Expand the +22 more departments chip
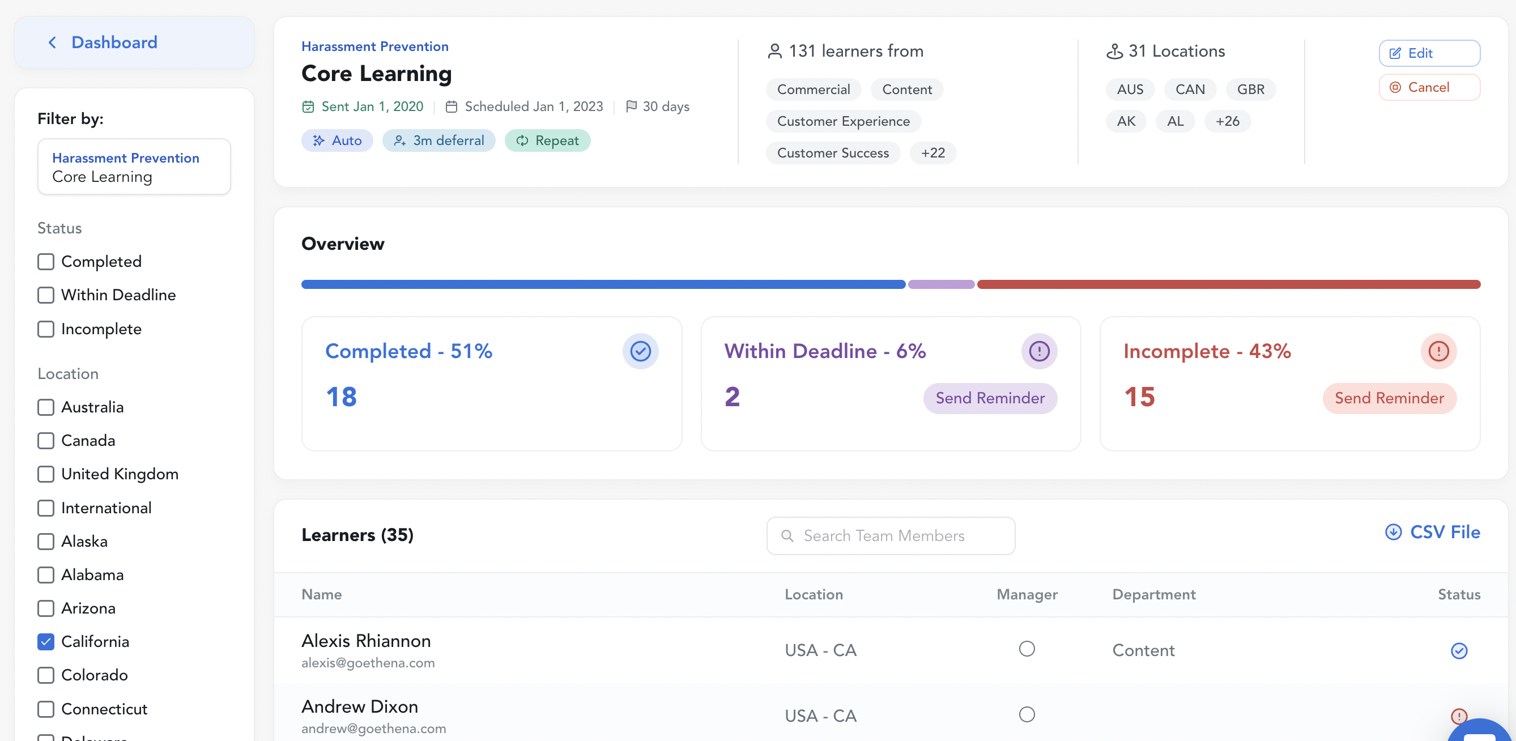Image resolution: width=1516 pixels, height=741 pixels. 933,153
